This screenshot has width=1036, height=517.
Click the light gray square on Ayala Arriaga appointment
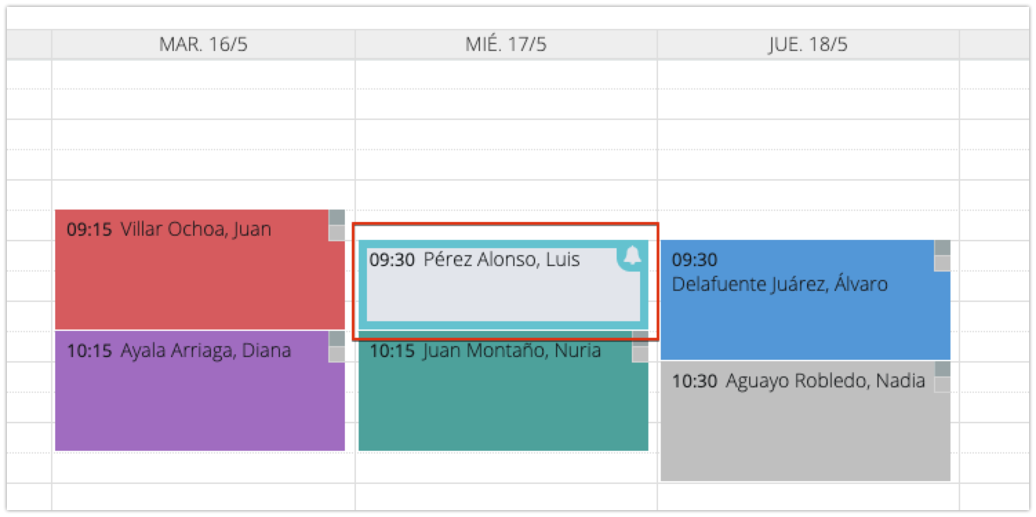337,354
